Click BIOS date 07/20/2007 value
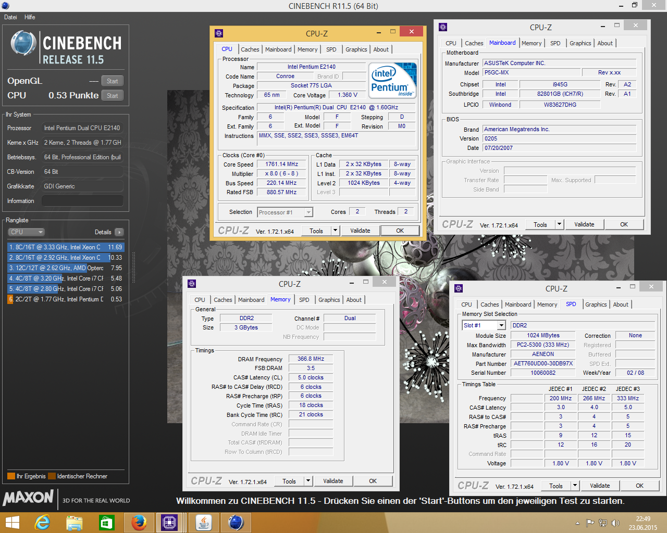The width and height of the screenshot is (667, 533). (x=560, y=148)
